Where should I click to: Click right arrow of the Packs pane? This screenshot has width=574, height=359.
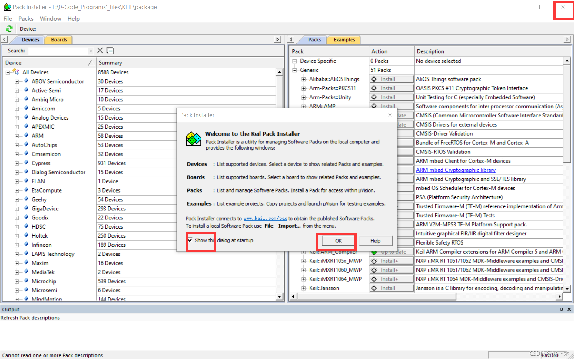(x=567, y=39)
